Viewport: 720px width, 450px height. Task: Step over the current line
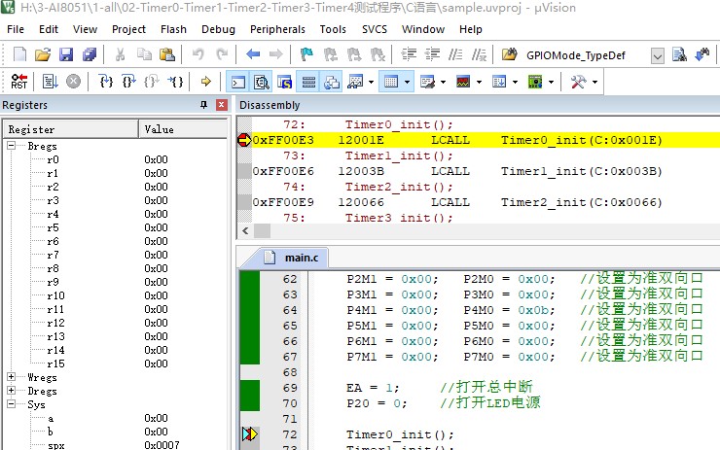(129, 82)
